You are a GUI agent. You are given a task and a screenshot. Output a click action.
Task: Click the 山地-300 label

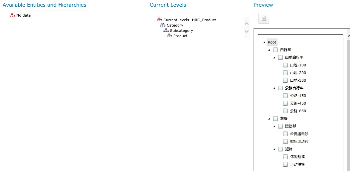(x=298, y=80)
